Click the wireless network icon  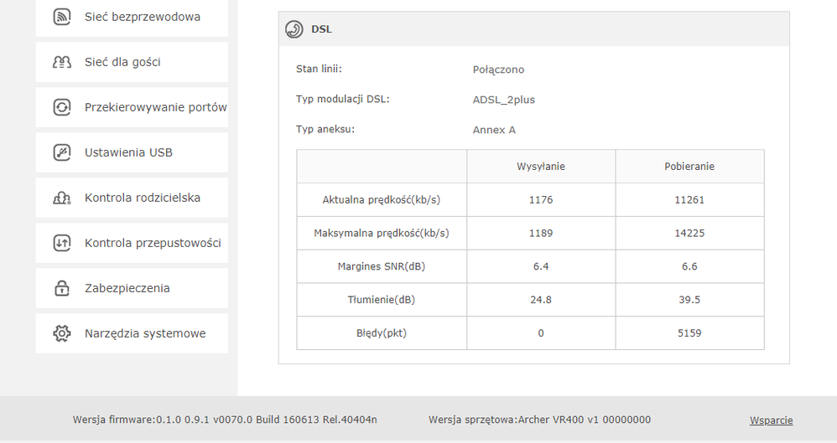[x=61, y=17]
